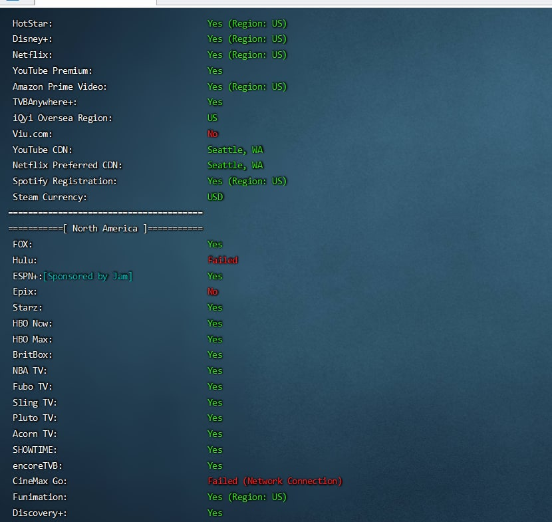This screenshot has width=552, height=522.
Task: Click the HBO Max label
Action: [x=33, y=339]
